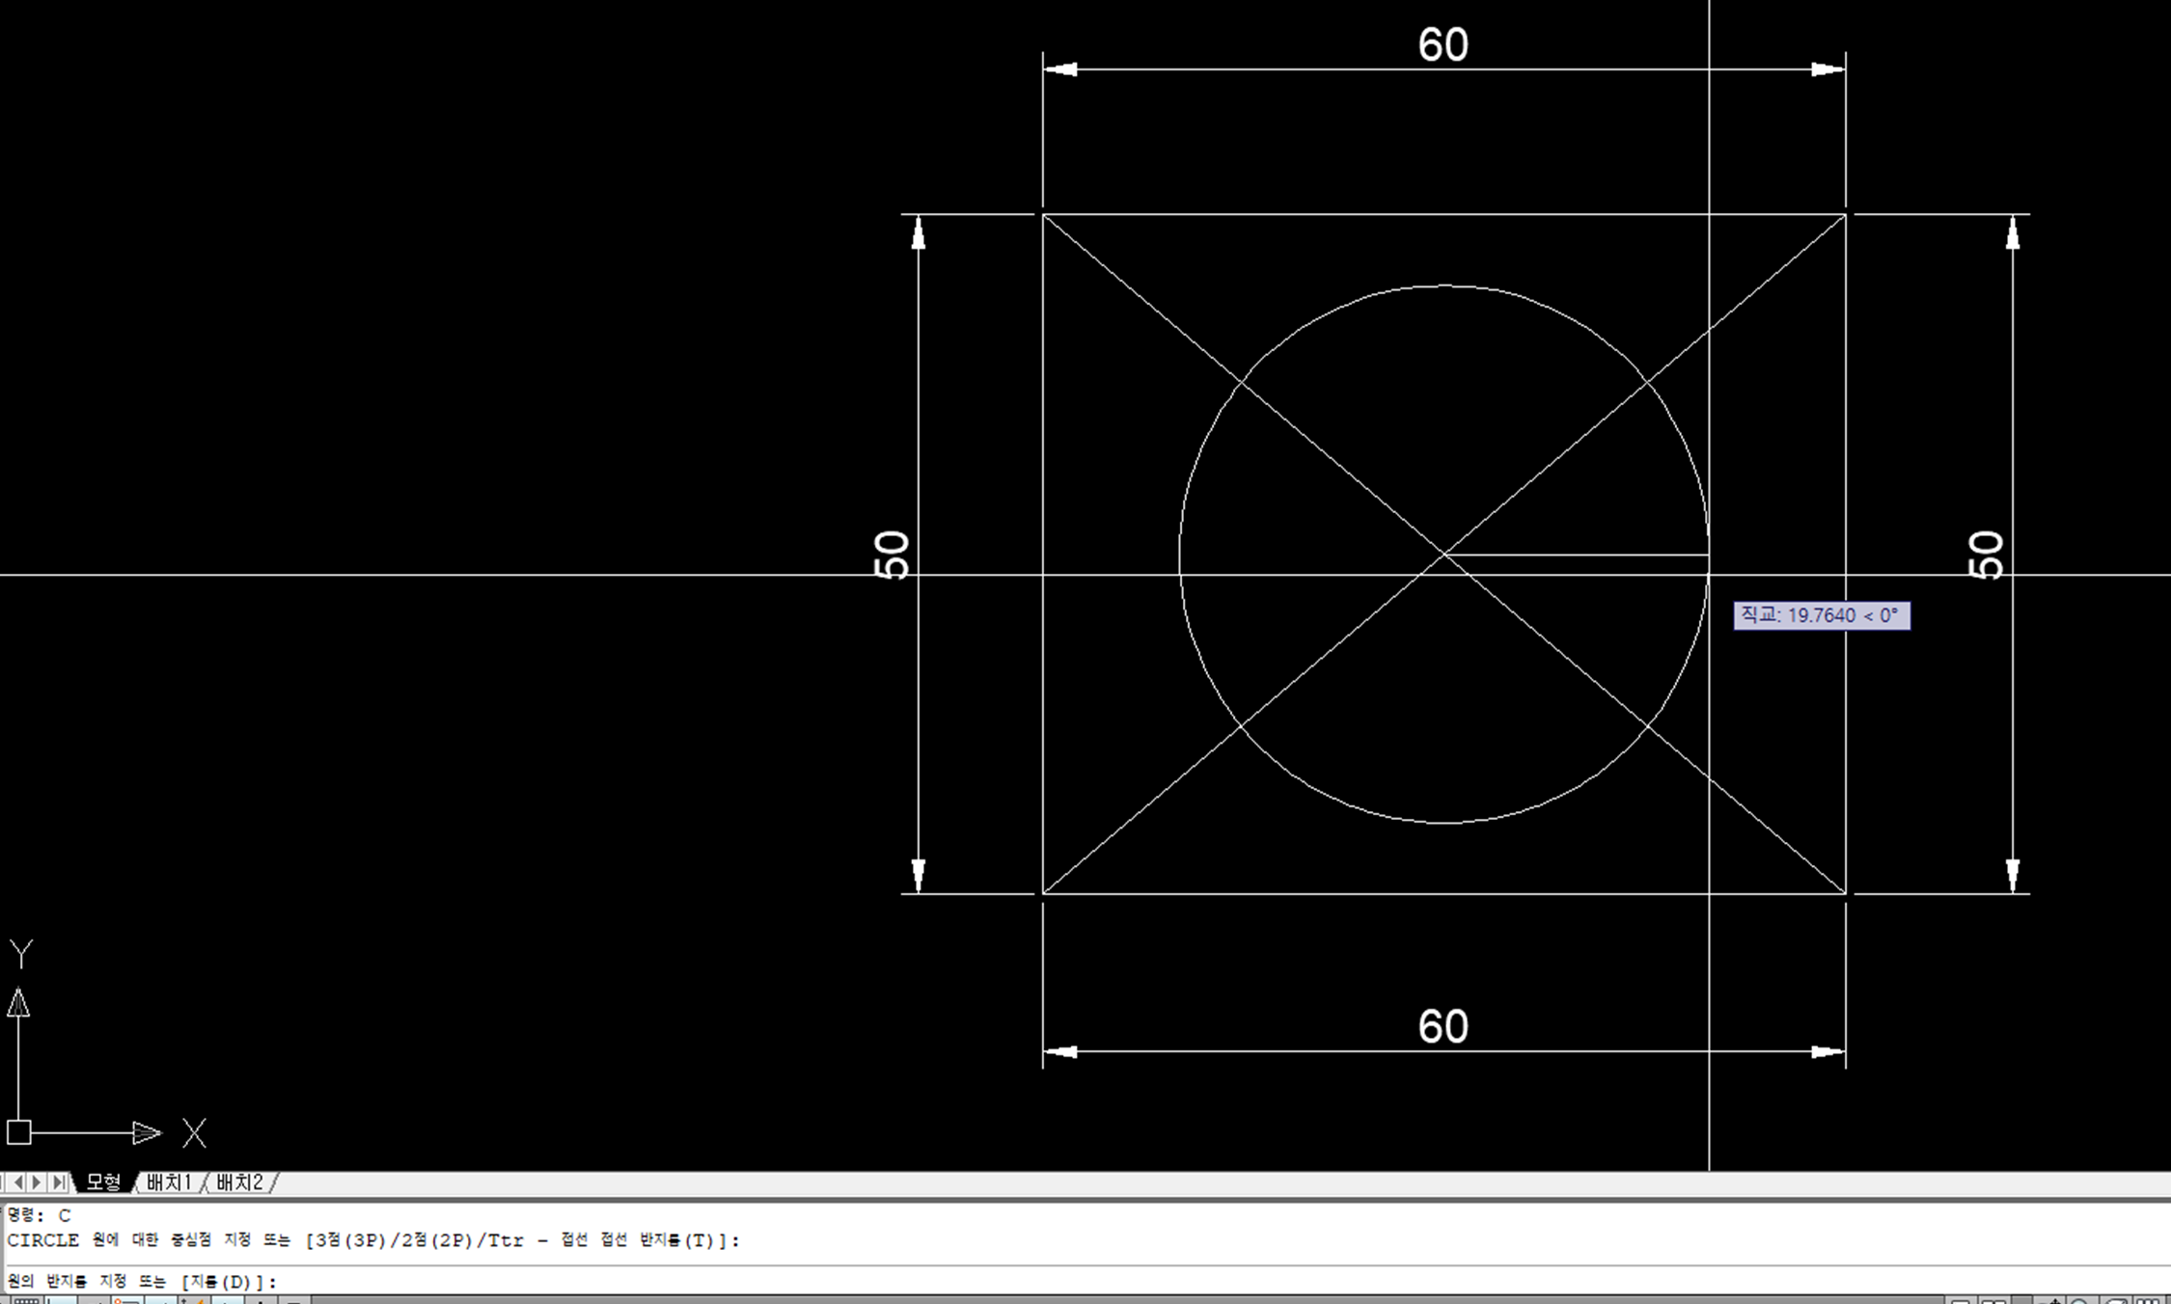2171x1304 pixels.
Task: Click the UCS Y axis label
Action: pyautogui.click(x=21, y=953)
